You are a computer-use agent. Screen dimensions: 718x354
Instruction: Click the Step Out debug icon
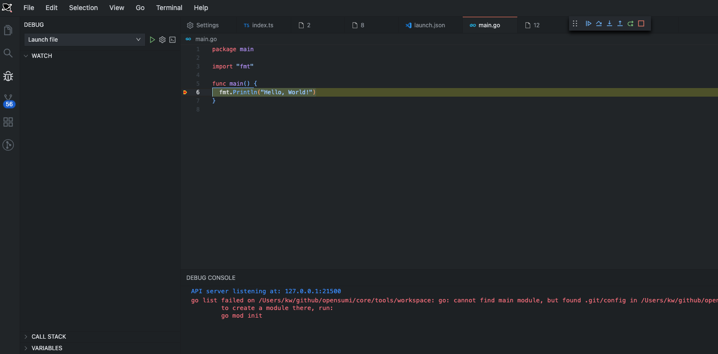coord(619,23)
